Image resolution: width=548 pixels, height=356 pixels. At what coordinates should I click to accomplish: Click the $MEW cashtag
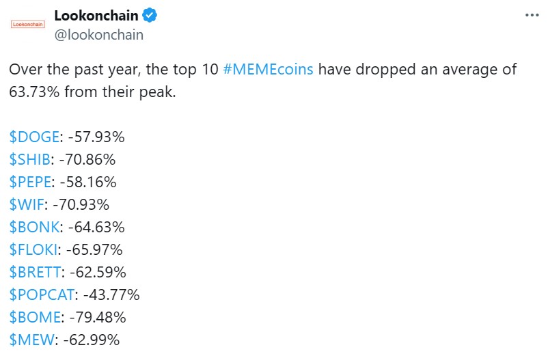click(30, 340)
